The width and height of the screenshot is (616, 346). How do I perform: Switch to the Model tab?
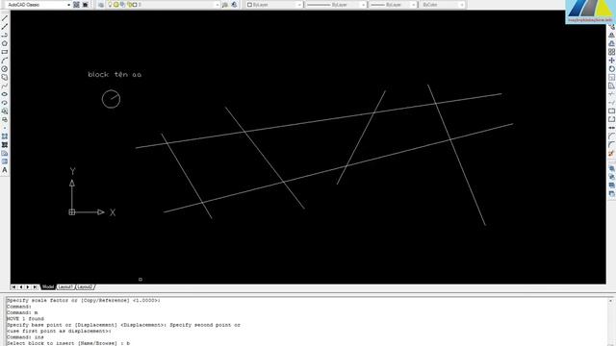[48, 287]
